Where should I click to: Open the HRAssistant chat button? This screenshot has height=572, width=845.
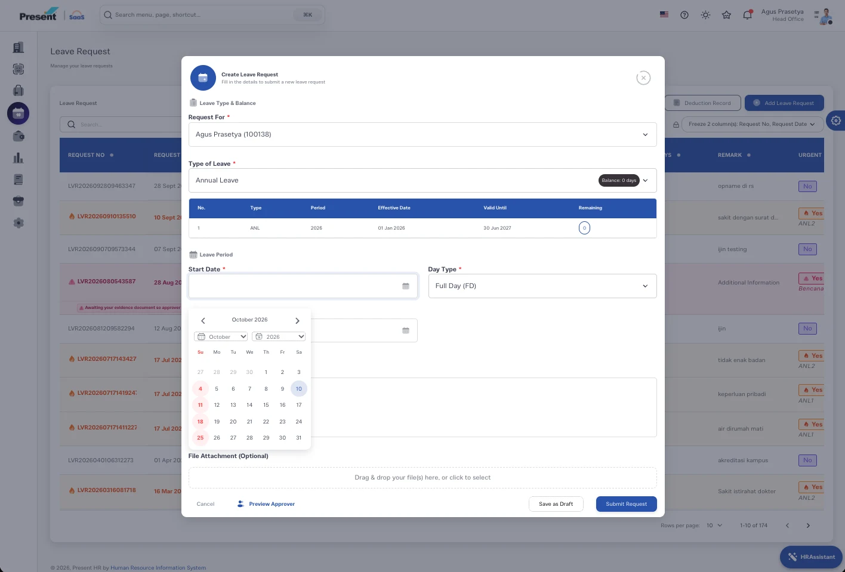811,557
